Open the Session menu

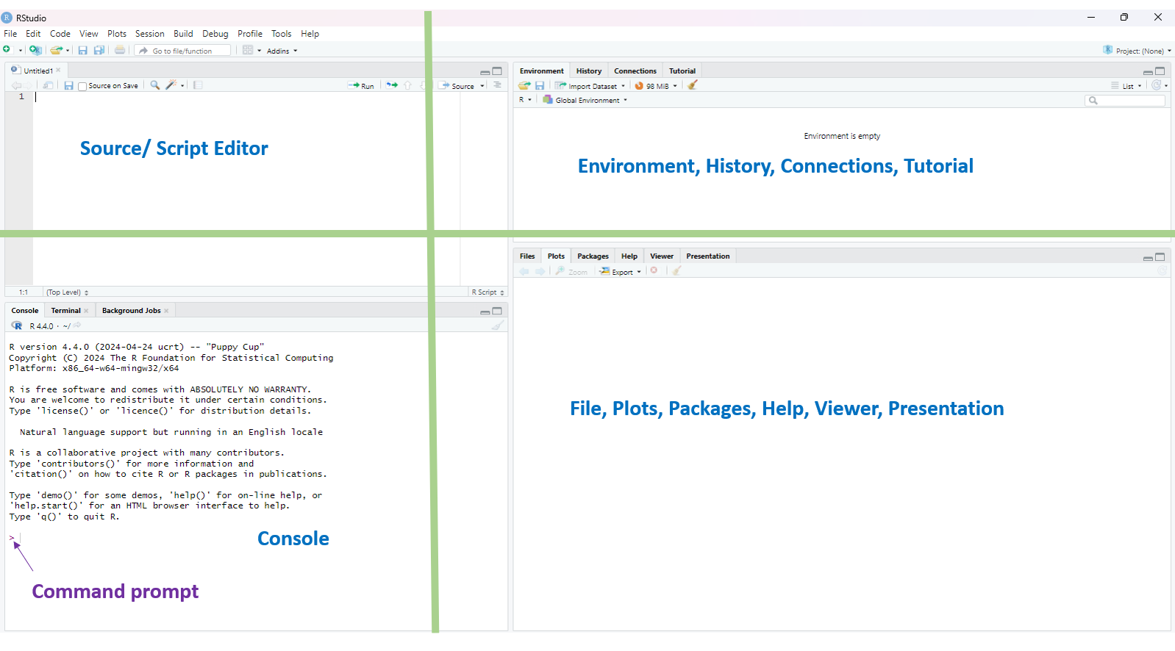click(x=149, y=34)
